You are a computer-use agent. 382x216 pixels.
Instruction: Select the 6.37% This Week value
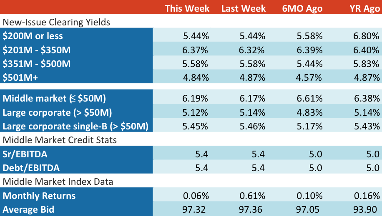click(x=195, y=50)
